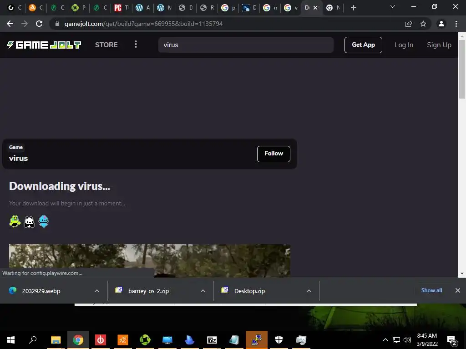This screenshot has height=349, width=466.
Task: Open the blue monitor app in taskbar
Action: 167,340
